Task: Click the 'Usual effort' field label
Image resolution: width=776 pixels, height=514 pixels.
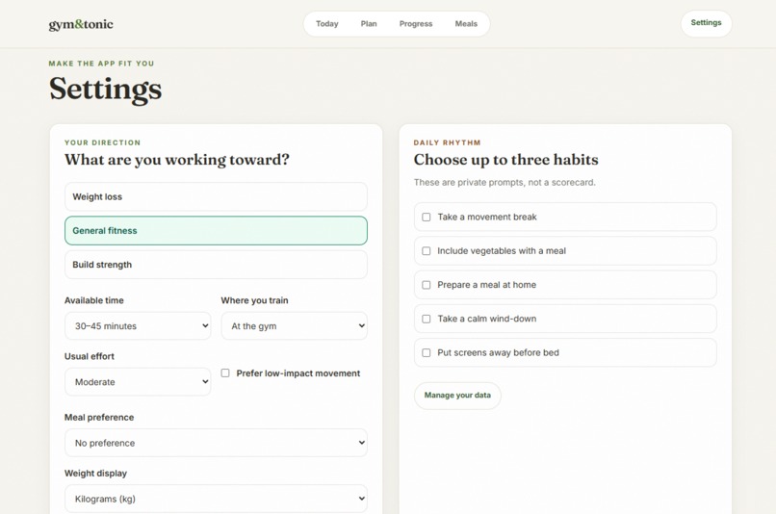Action: pyautogui.click(x=90, y=356)
